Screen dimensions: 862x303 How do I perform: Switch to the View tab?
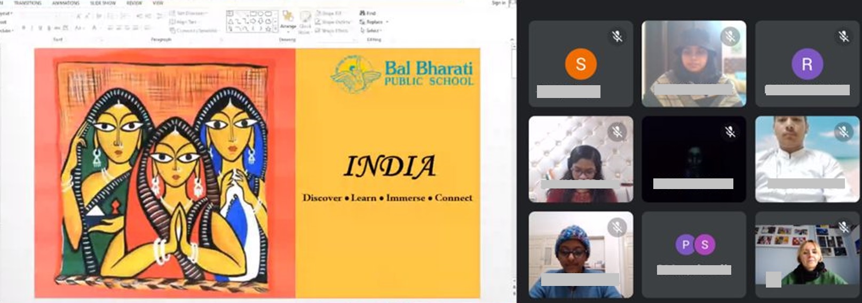(158, 3)
